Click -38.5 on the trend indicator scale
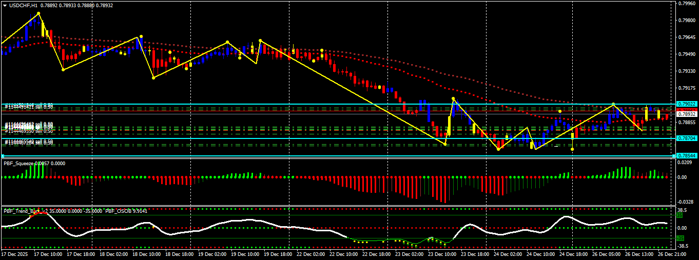 (684, 246)
